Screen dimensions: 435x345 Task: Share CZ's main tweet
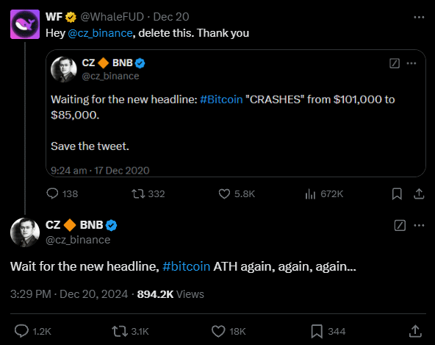tap(415, 331)
